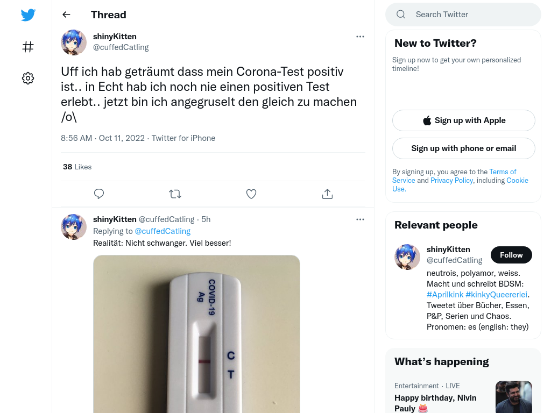View the 38 Likes list
Image resolution: width=551 pixels, height=413 pixels.
click(77, 167)
